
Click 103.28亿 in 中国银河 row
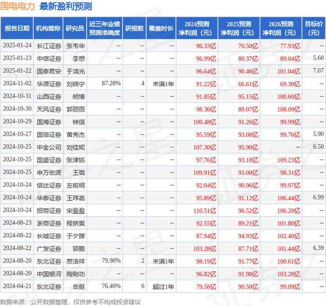coord(289,274)
